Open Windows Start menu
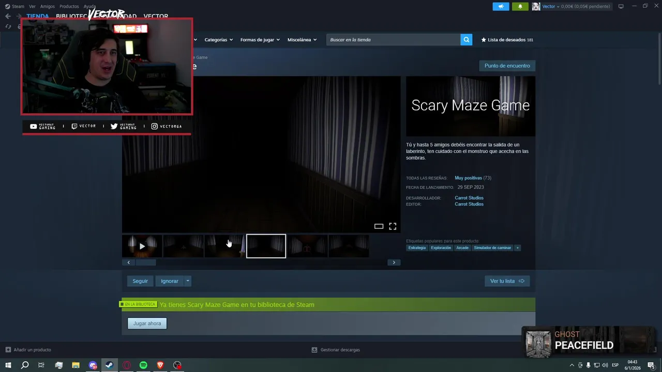The image size is (662, 372). [x=8, y=365]
